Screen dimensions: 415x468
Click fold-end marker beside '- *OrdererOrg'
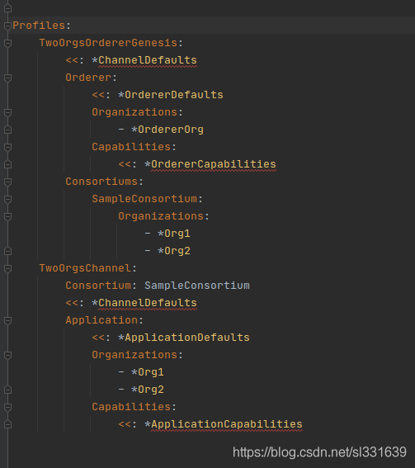pos(7,130)
